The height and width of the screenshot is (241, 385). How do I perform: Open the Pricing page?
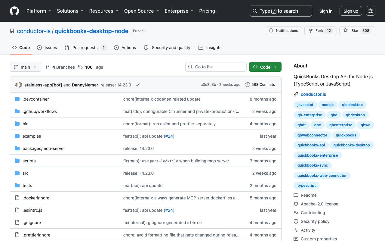tap(207, 11)
